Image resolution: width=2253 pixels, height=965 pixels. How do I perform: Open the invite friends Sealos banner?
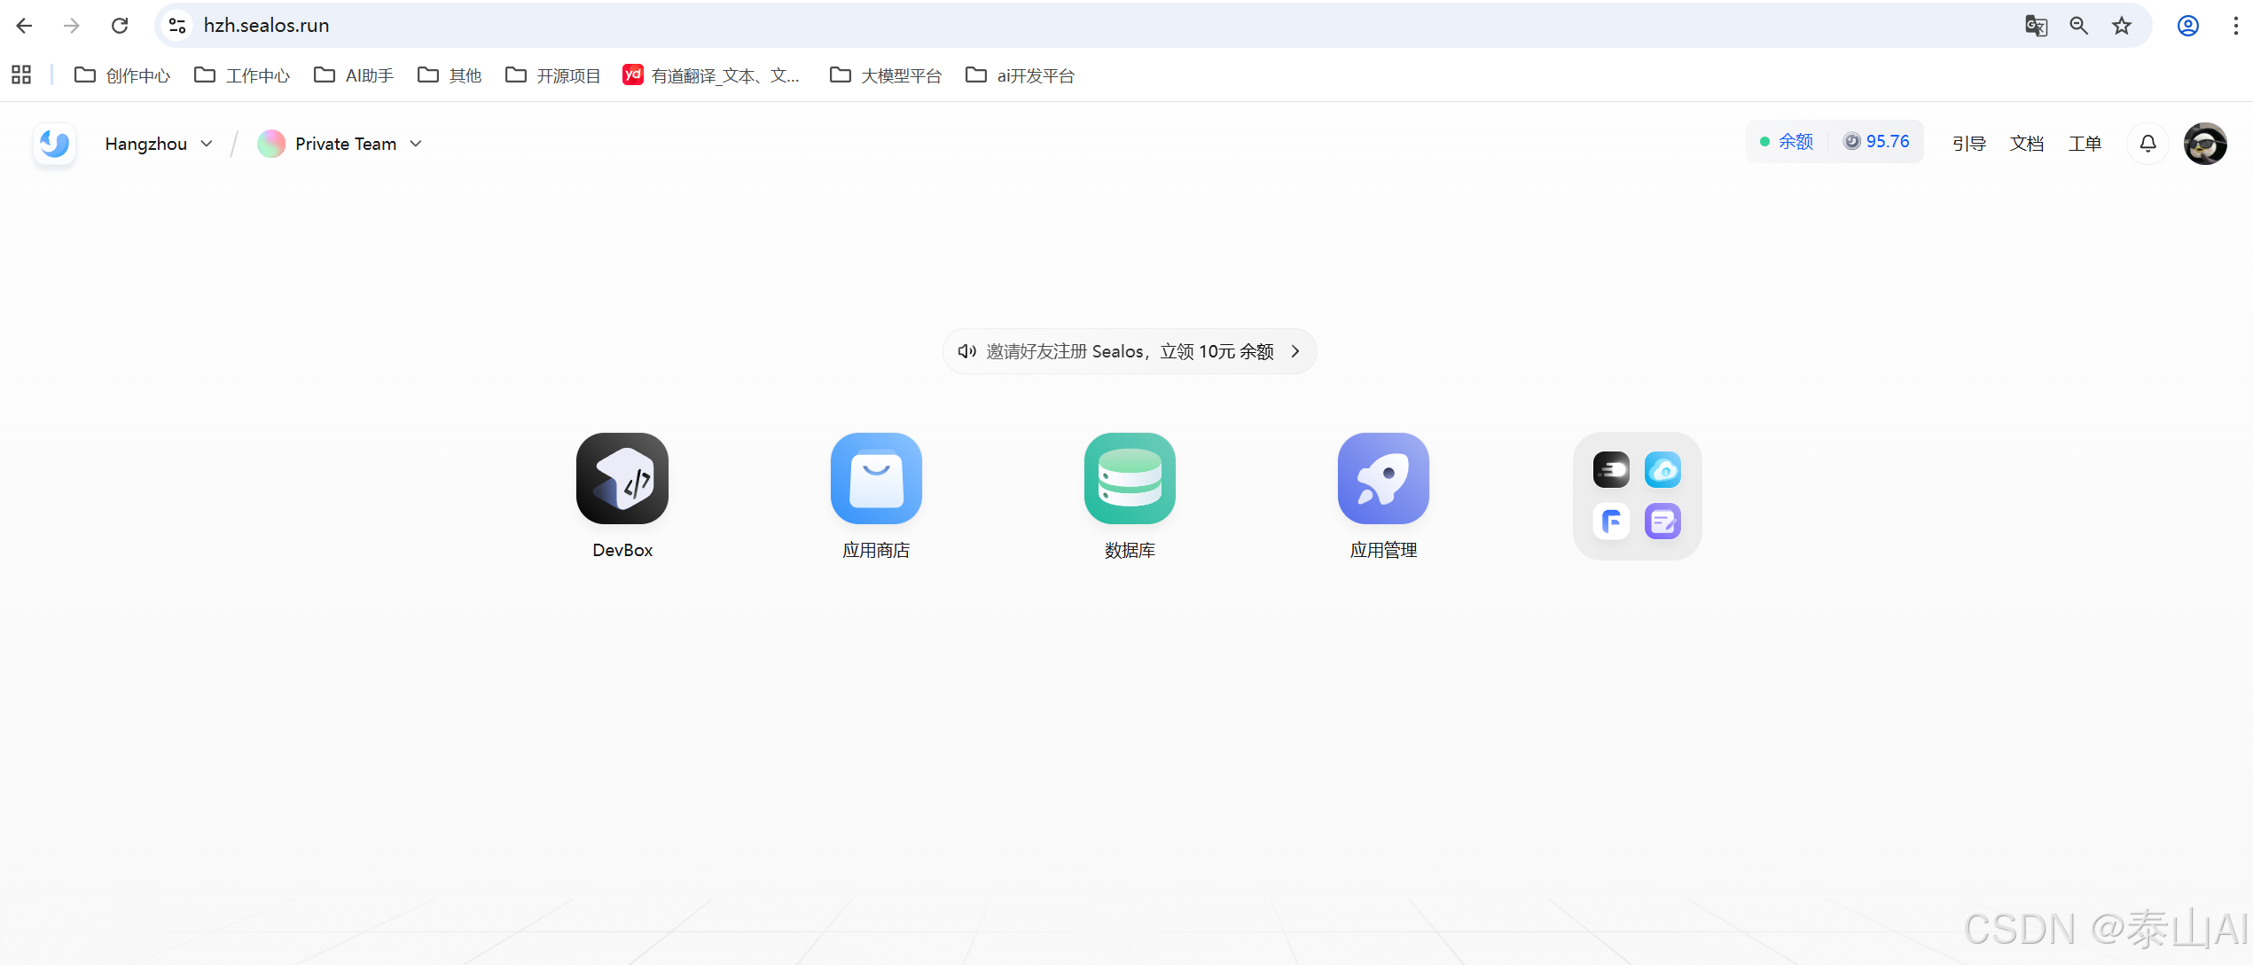(x=1129, y=351)
